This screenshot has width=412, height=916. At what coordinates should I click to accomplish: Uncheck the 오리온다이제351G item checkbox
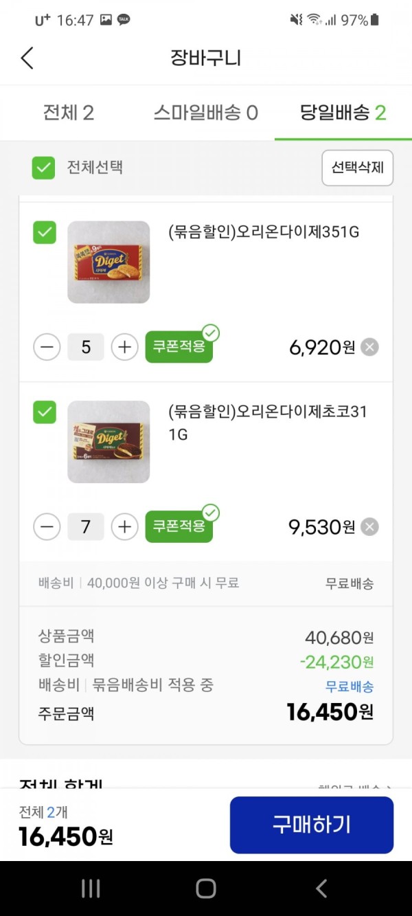pos(45,233)
